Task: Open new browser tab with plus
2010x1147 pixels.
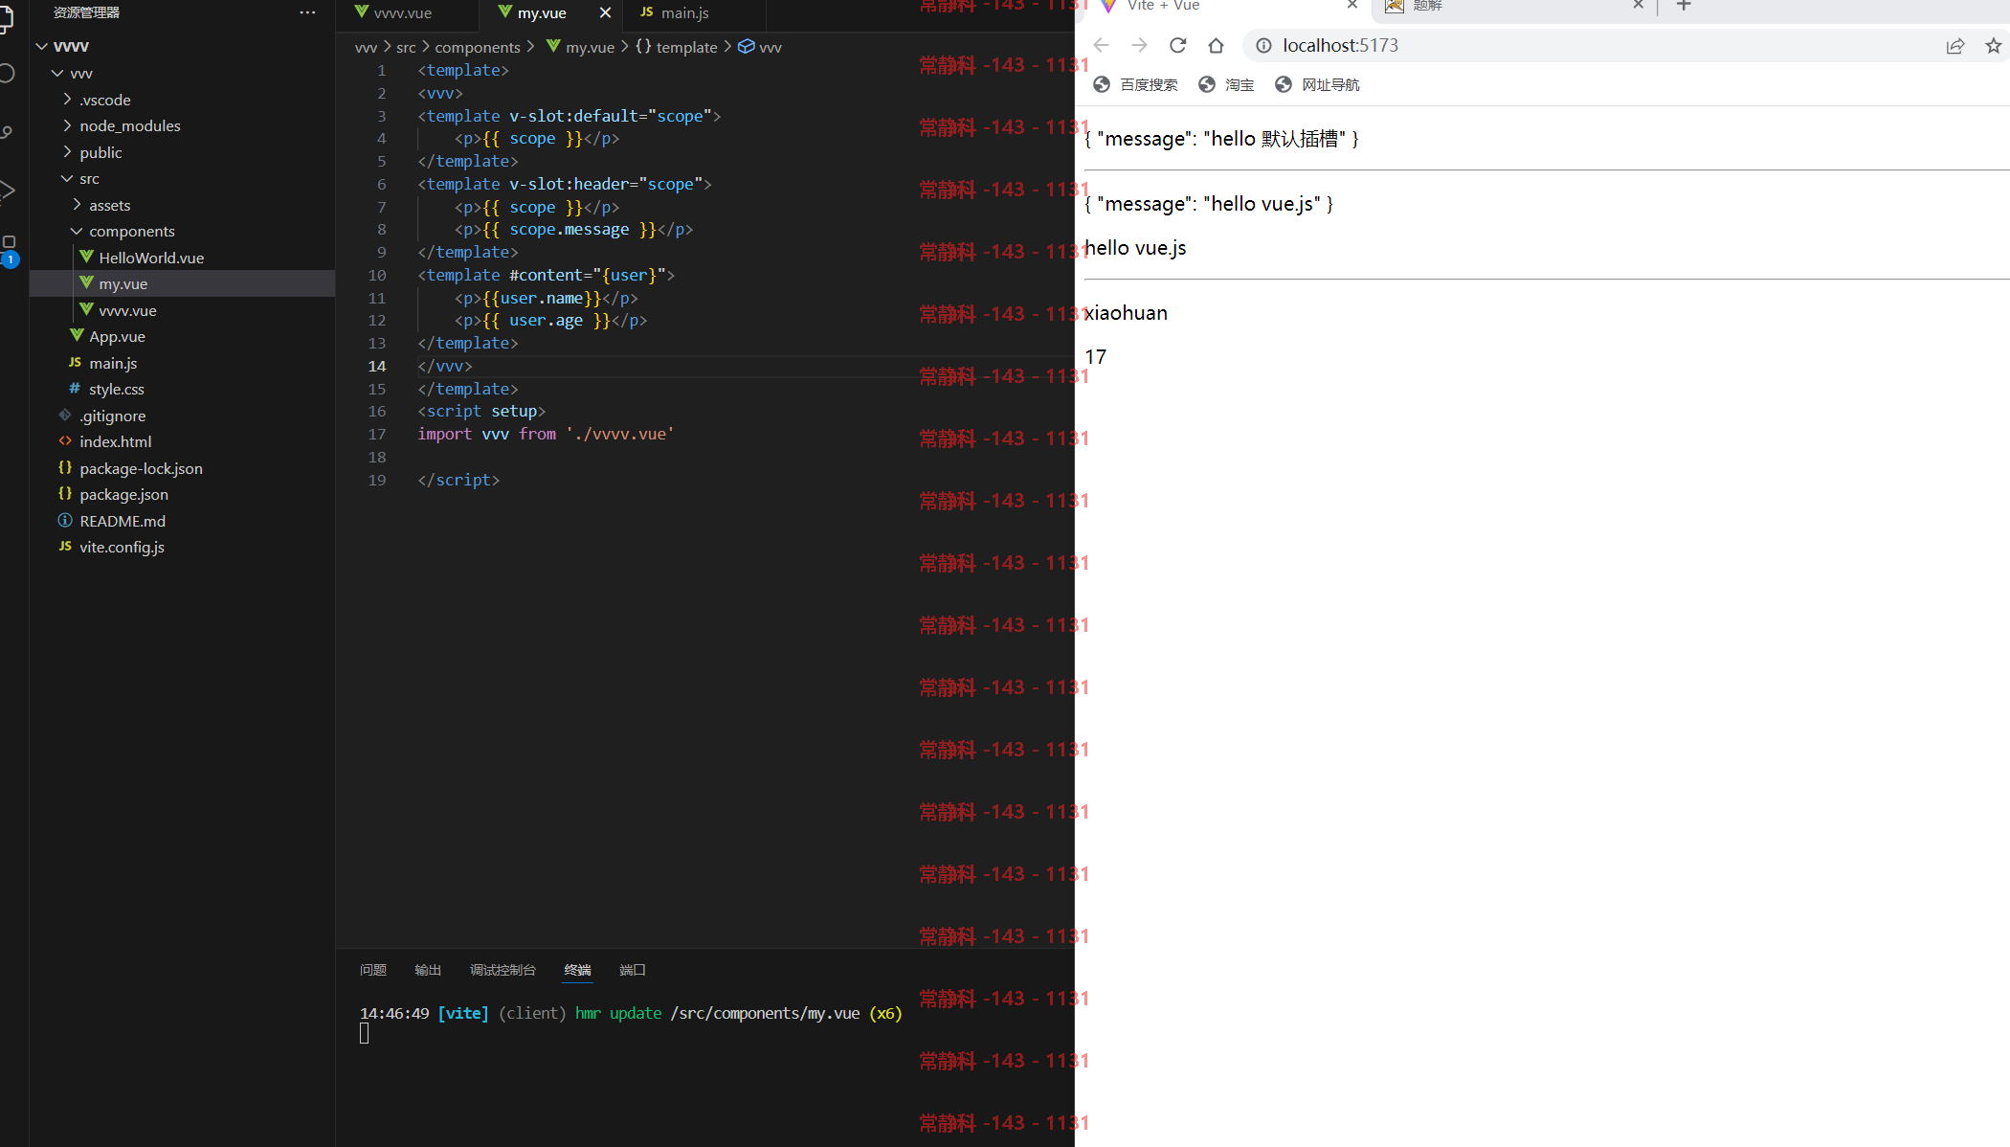Action: (x=1684, y=6)
